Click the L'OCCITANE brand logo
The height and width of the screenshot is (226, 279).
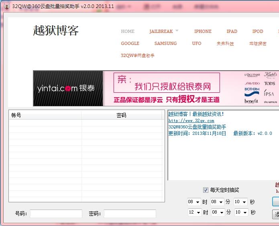pos(252,75)
